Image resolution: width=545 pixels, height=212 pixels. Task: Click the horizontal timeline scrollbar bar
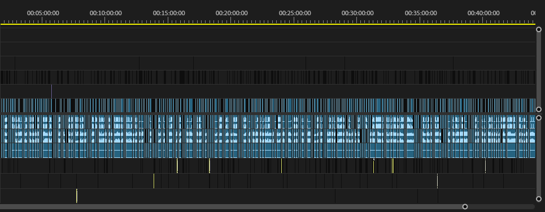pyautogui.click(x=232, y=207)
